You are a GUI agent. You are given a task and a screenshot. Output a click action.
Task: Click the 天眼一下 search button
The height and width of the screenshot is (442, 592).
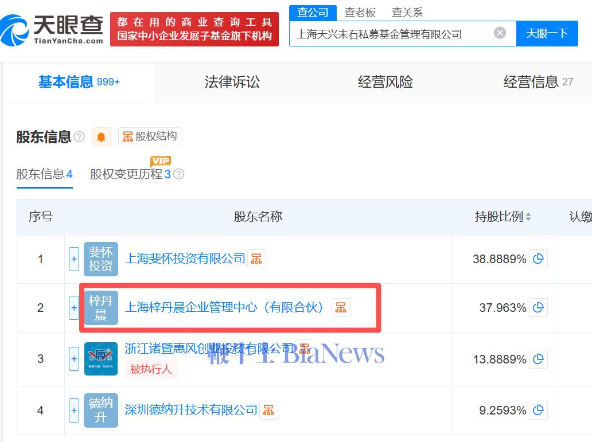point(547,34)
